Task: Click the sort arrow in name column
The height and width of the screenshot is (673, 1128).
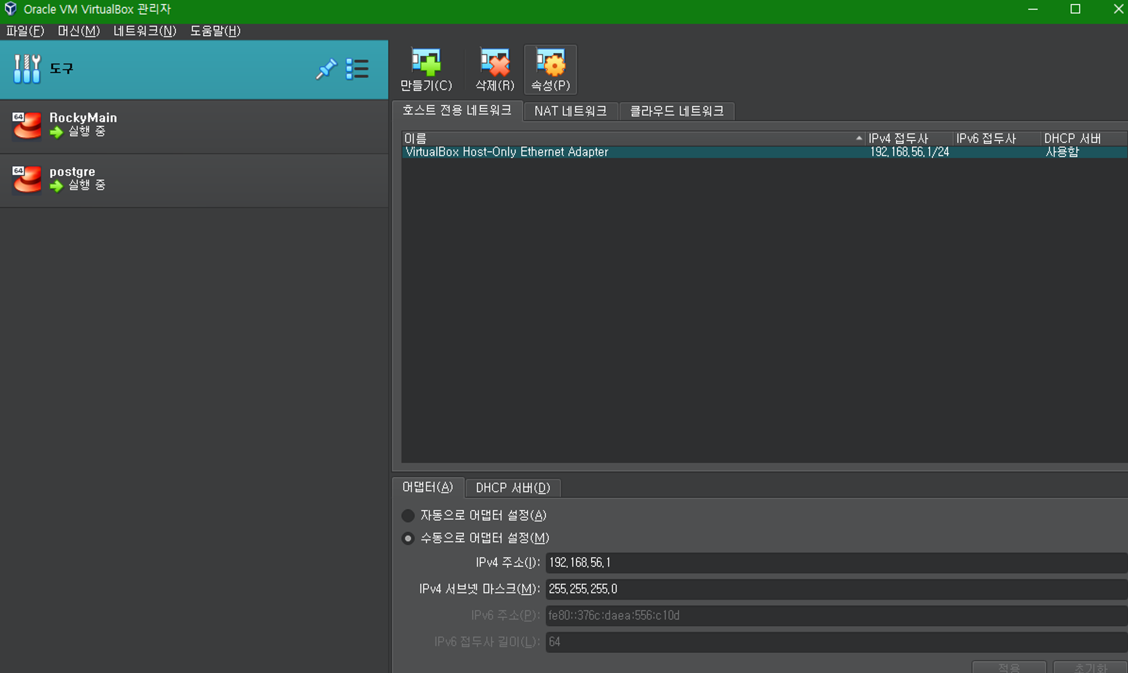Action: pyautogui.click(x=858, y=138)
